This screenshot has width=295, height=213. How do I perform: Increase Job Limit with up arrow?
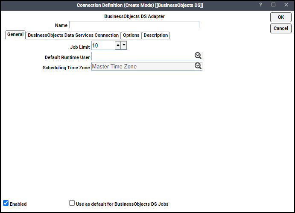pos(118,45)
